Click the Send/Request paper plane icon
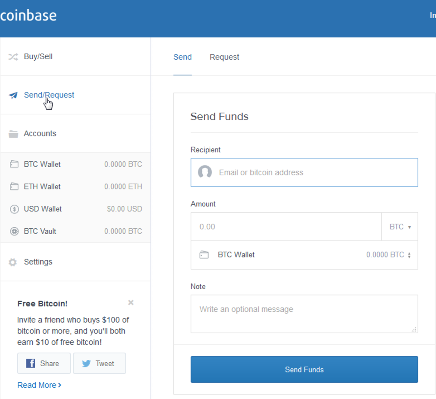This screenshot has width=436, height=399. tap(13, 95)
